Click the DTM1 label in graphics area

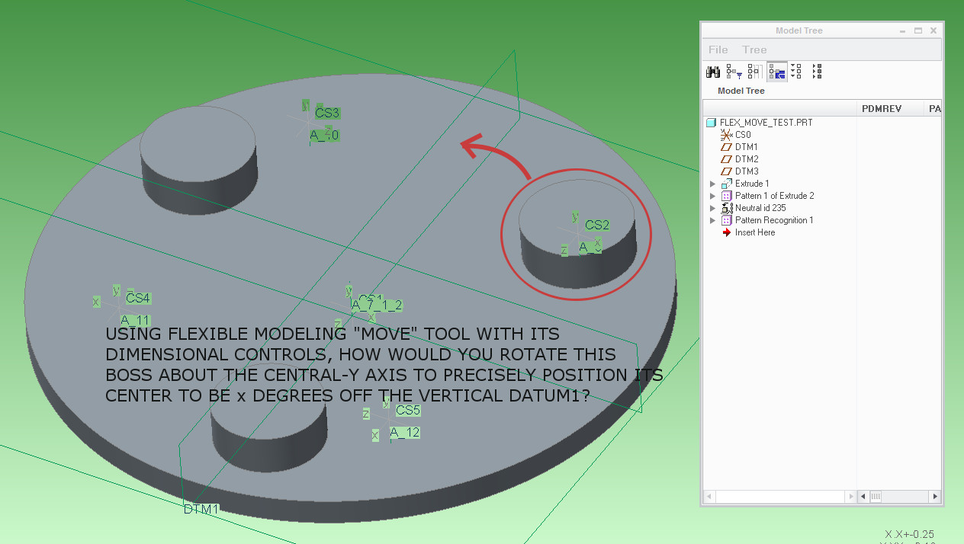[x=201, y=509]
